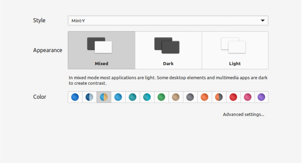
Task: Pick the dark blue and light blue split swatch
Action: click(89, 97)
